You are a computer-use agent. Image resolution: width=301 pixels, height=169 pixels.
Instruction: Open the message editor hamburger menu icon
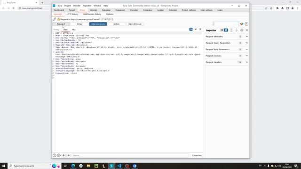[200, 29]
